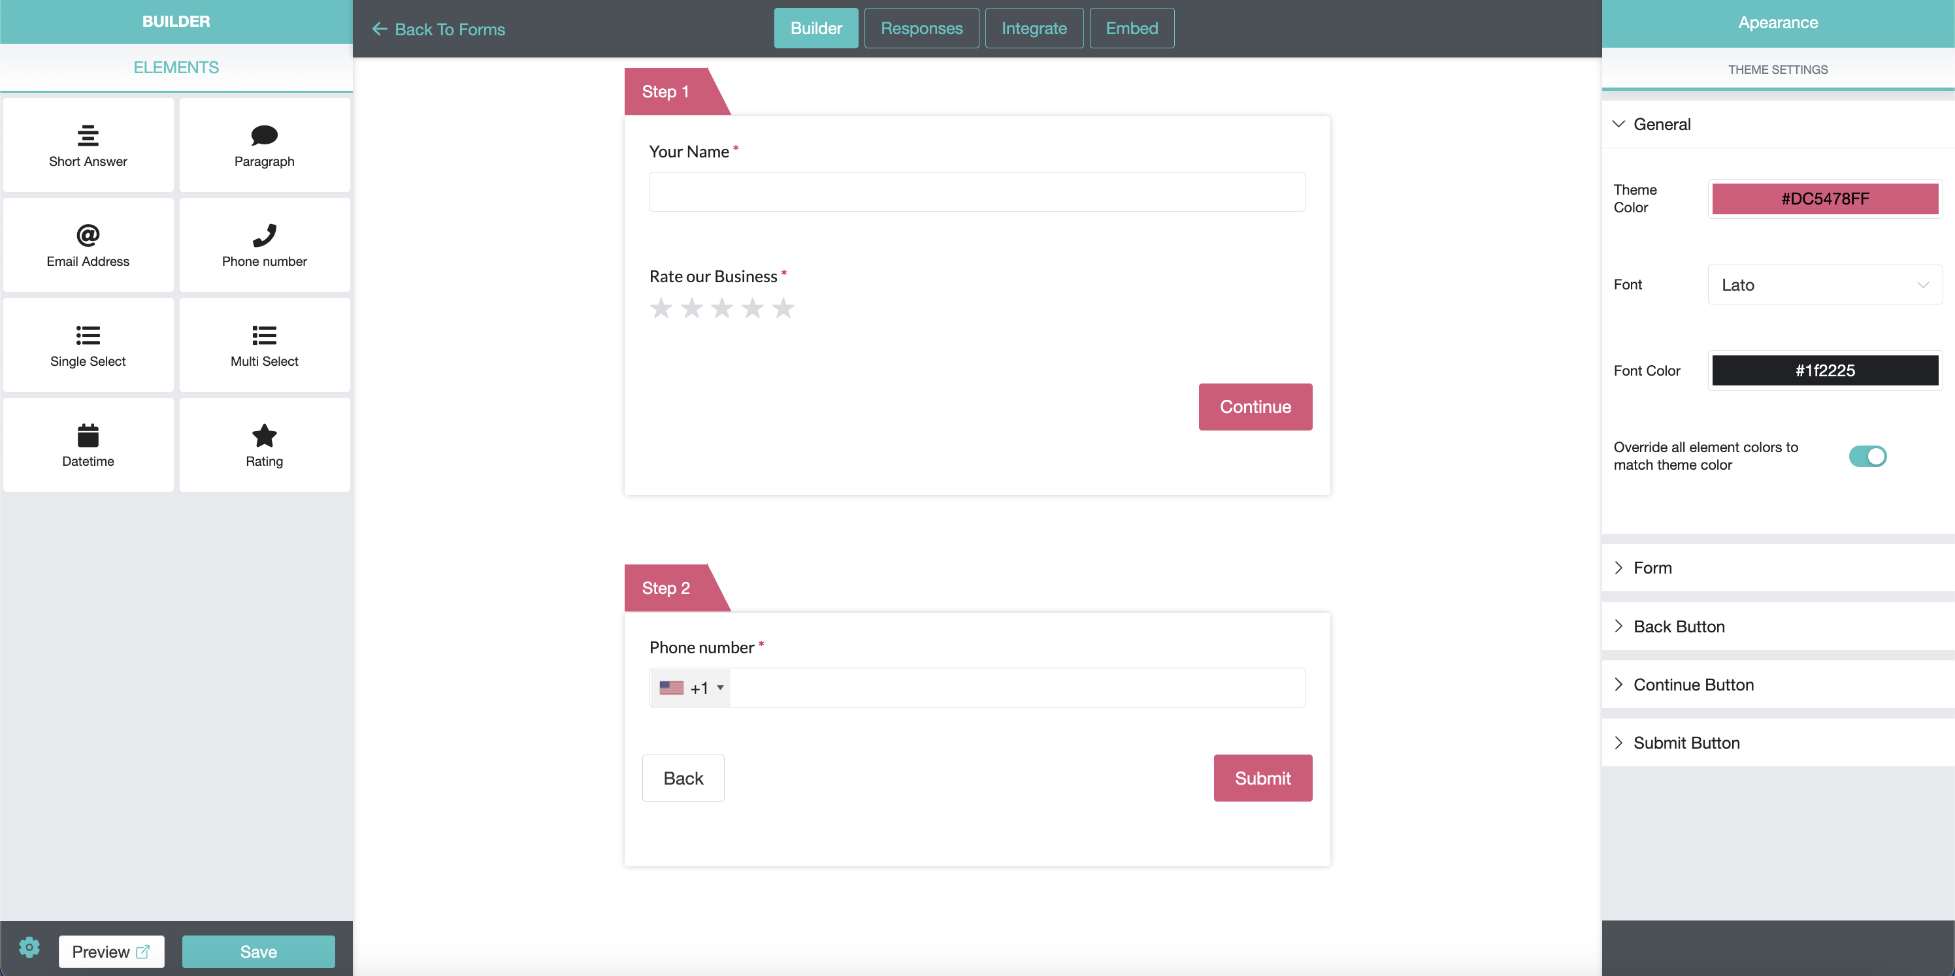Click the fifth rating star
Image resolution: width=1955 pixels, height=976 pixels.
pyautogui.click(x=782, y=308)
